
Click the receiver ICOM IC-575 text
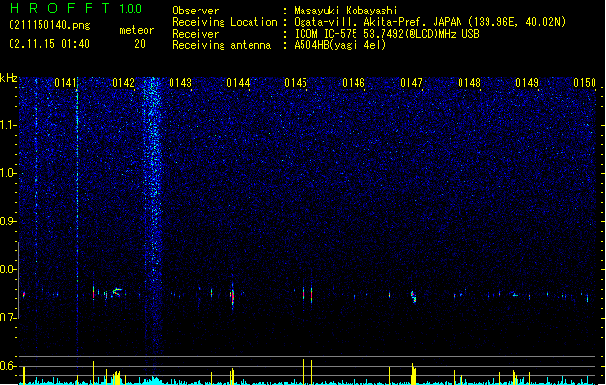click(x=386, y=34)
